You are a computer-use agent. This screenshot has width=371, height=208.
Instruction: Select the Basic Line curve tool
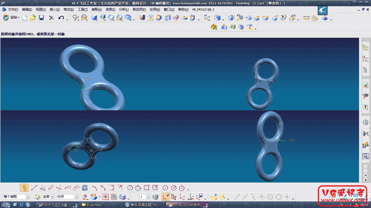point(34,187)
